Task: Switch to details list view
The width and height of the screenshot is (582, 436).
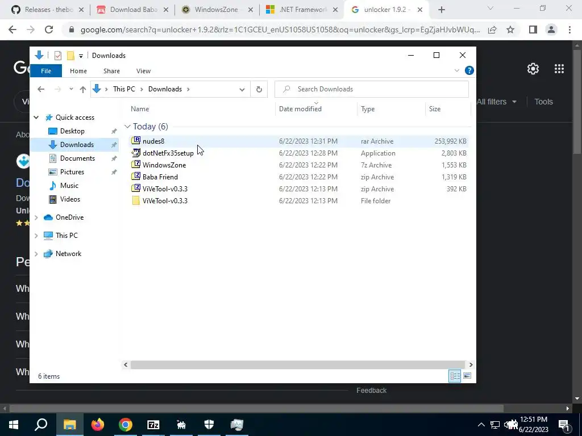Action: (455, 376)
